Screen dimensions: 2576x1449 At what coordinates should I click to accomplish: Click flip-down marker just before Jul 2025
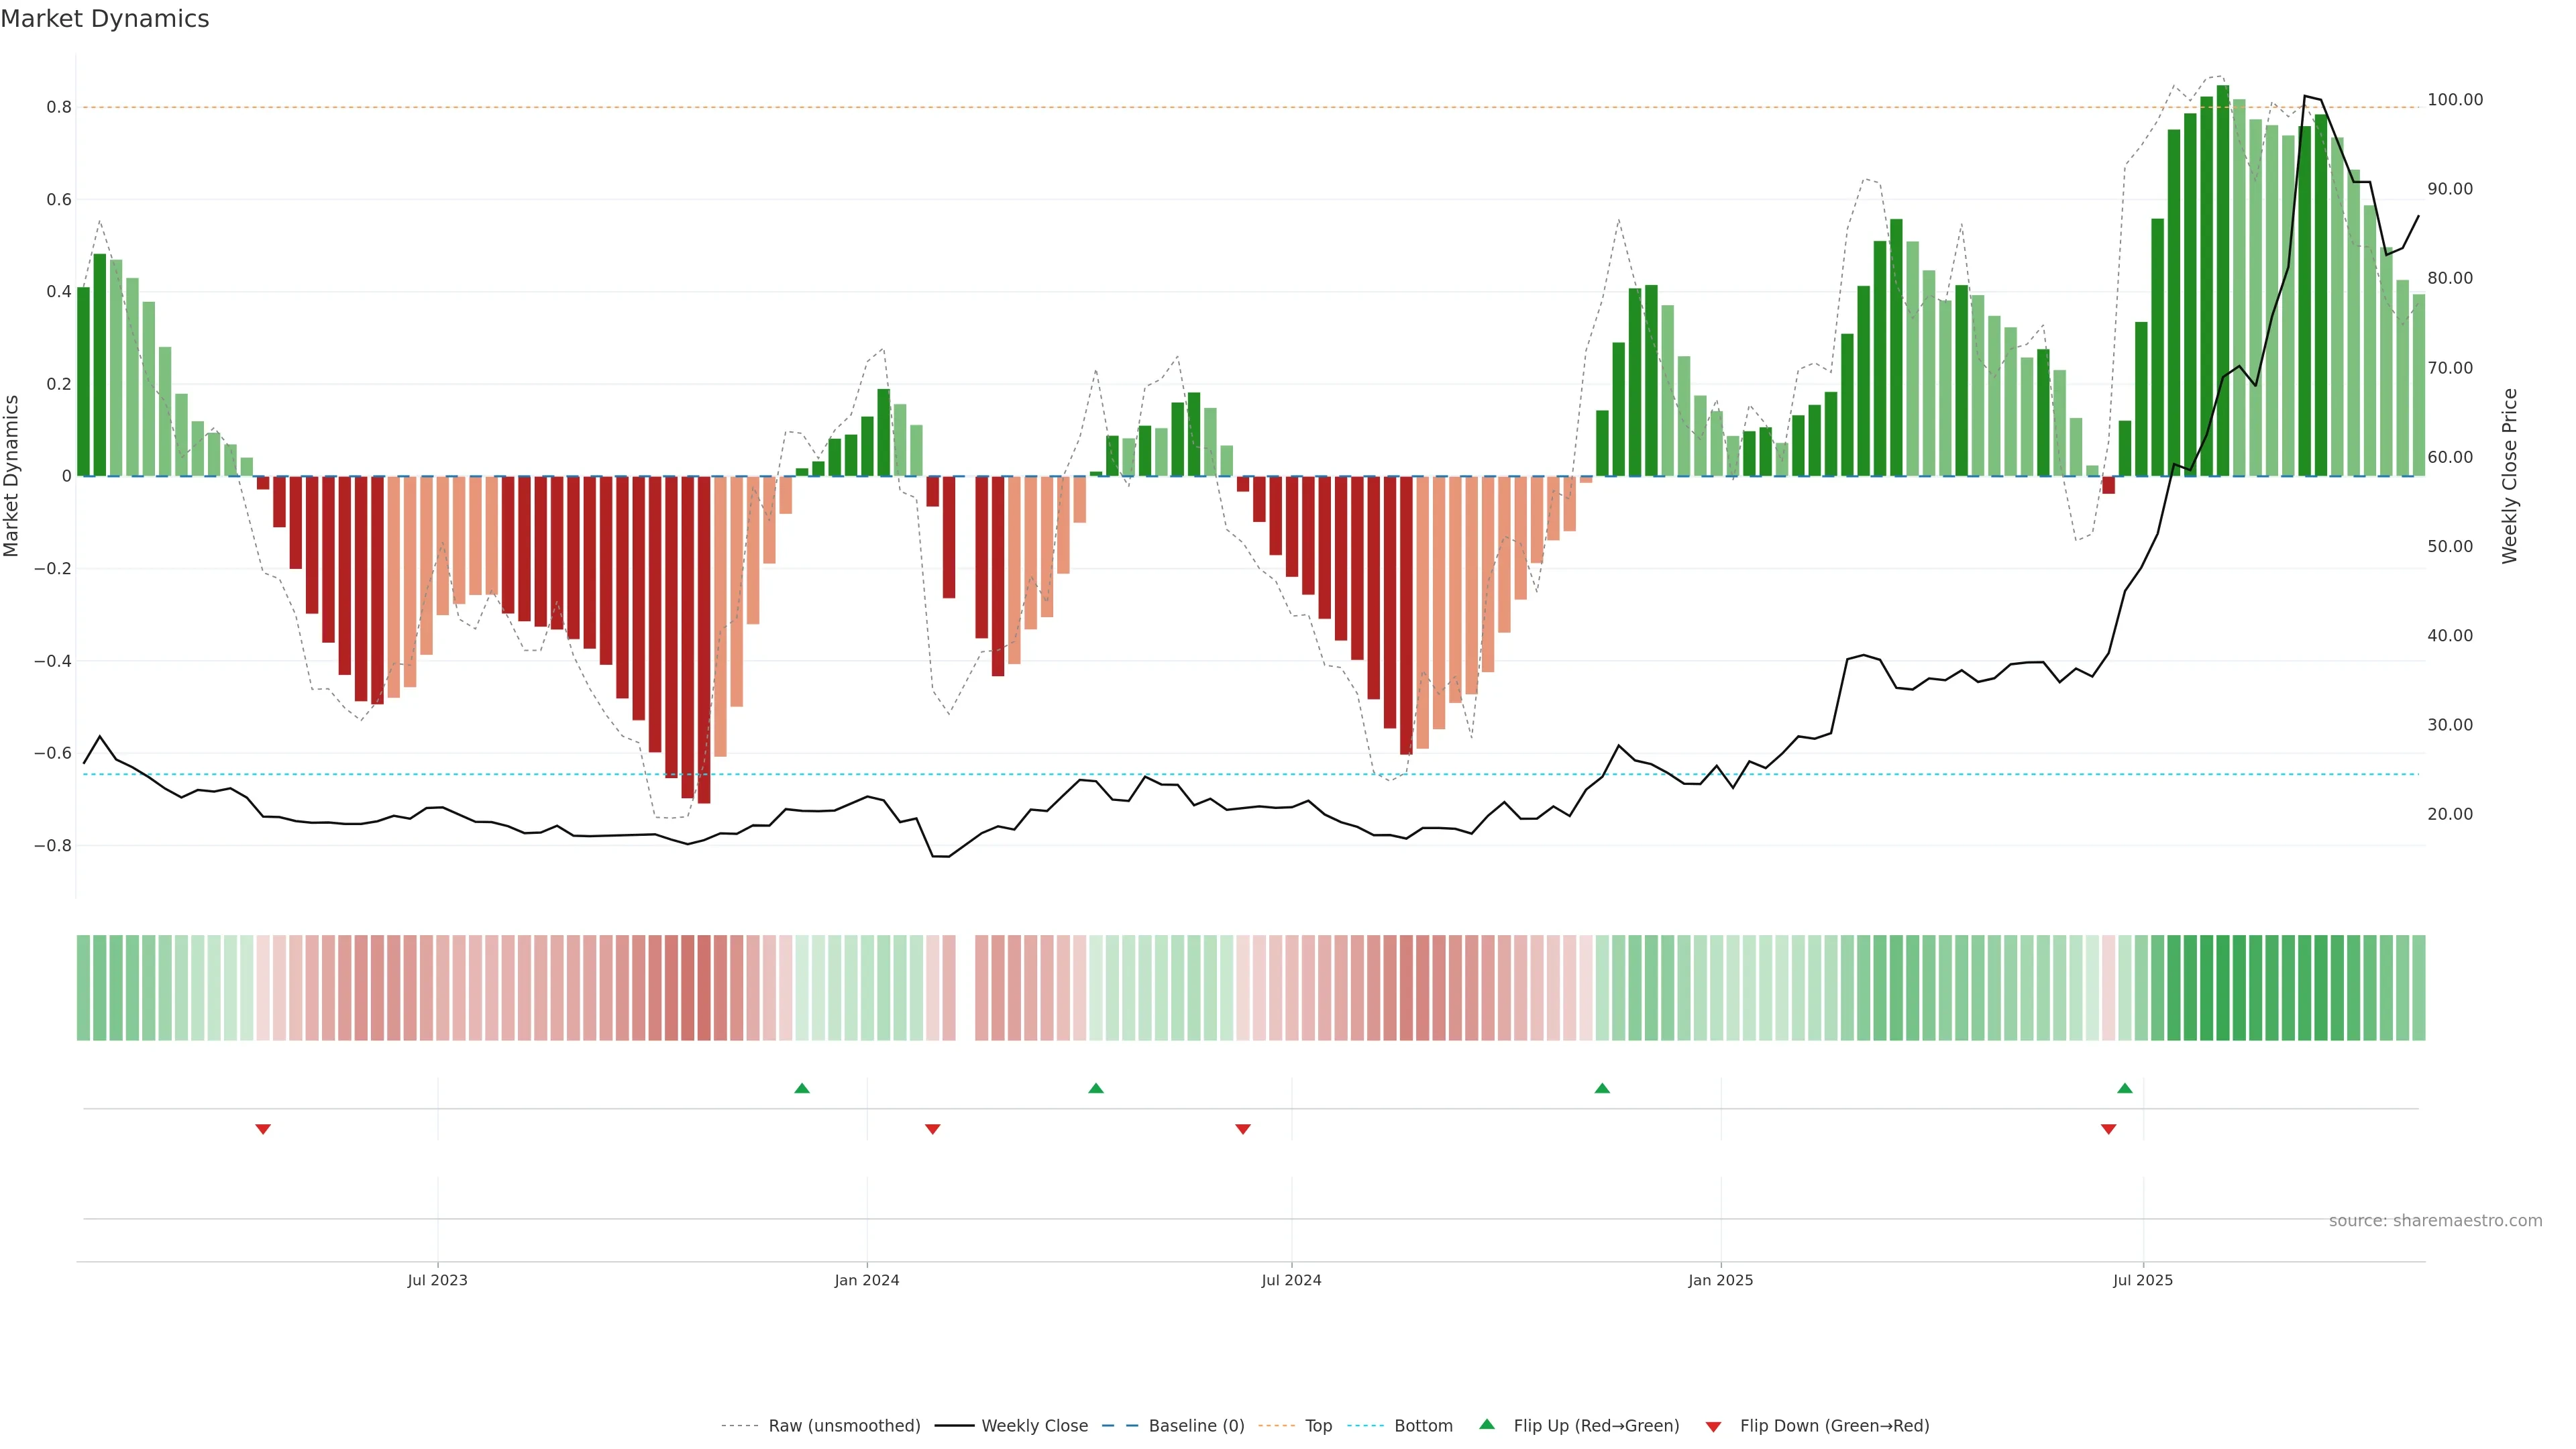pyautogui.click(x=2109, y=1129)
